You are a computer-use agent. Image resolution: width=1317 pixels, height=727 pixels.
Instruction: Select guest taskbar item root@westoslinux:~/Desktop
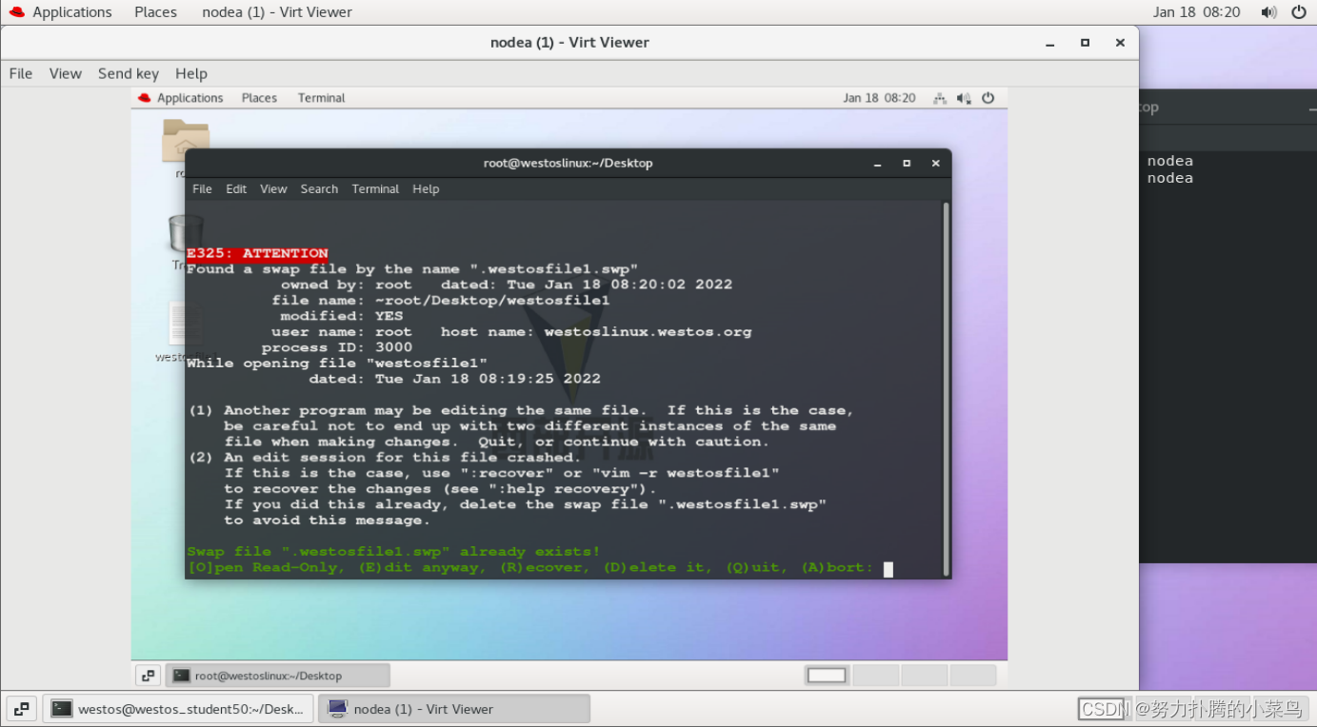tap(278, 676)
